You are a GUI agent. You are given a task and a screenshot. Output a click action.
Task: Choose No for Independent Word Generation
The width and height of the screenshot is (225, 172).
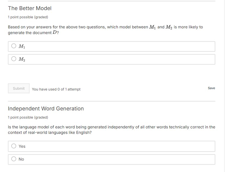(x=14, y=159)
